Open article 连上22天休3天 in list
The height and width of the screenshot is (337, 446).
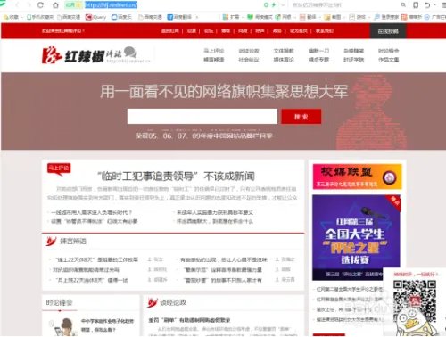[x=96, y=259]
